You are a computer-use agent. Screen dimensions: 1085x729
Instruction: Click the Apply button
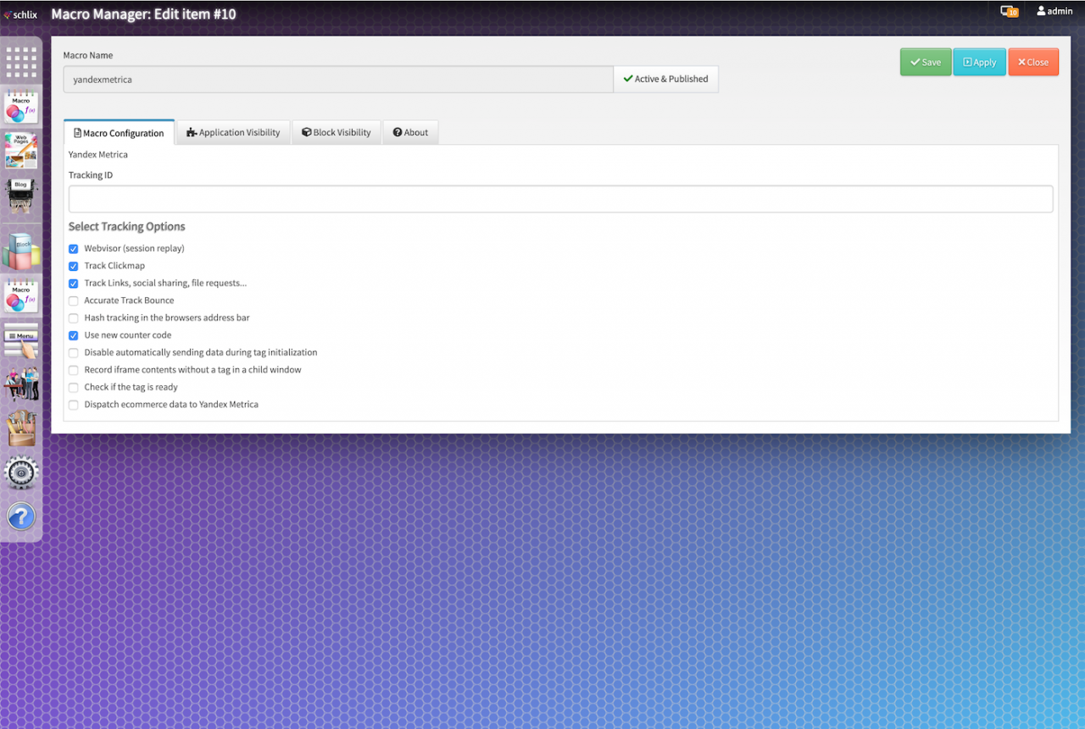[x=979, y=62]
